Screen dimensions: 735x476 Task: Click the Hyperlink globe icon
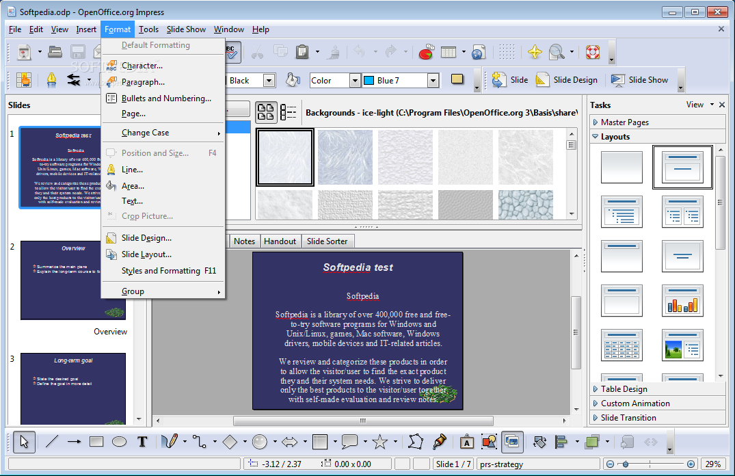(478, 52)
